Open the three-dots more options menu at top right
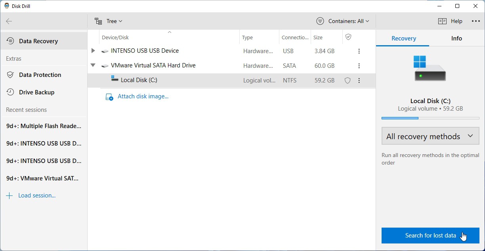This screenshot has height=251, width=485. (476, 21)
